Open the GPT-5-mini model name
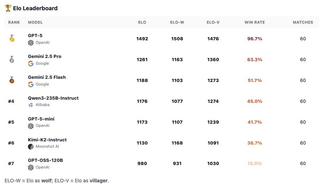 41,119
